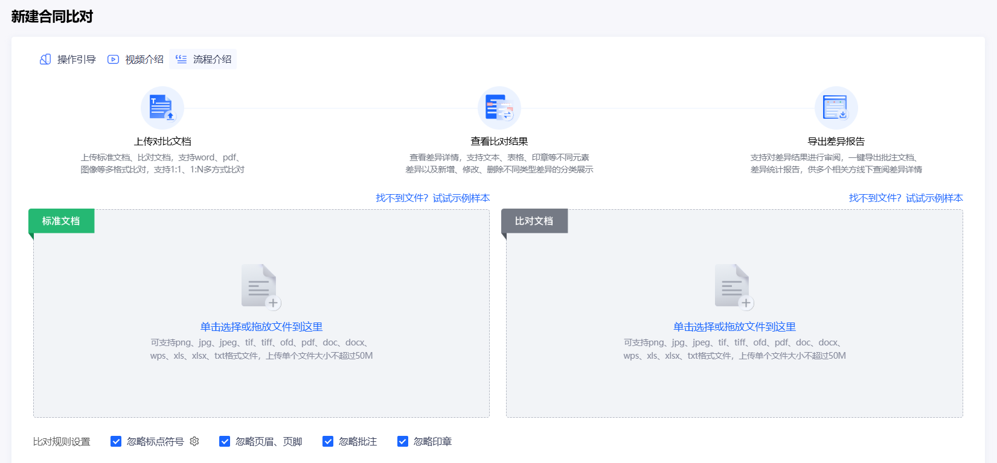The width and height of the screenshot is (997, 463).
Task: Open the 操作引导 guide tab
Action: [x=68, y=59]
